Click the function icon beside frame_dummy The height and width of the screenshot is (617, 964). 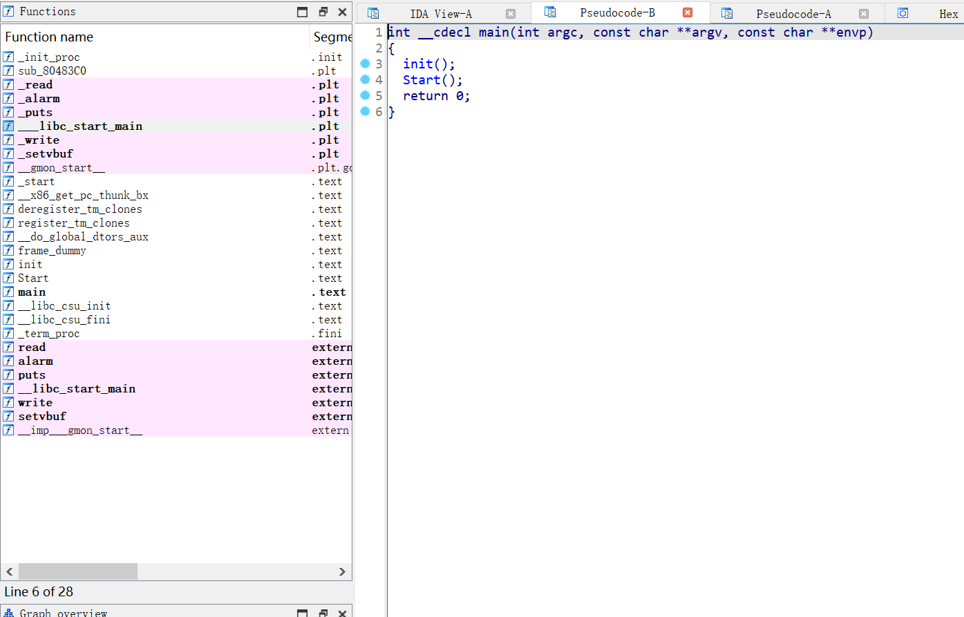pos(8,251)
